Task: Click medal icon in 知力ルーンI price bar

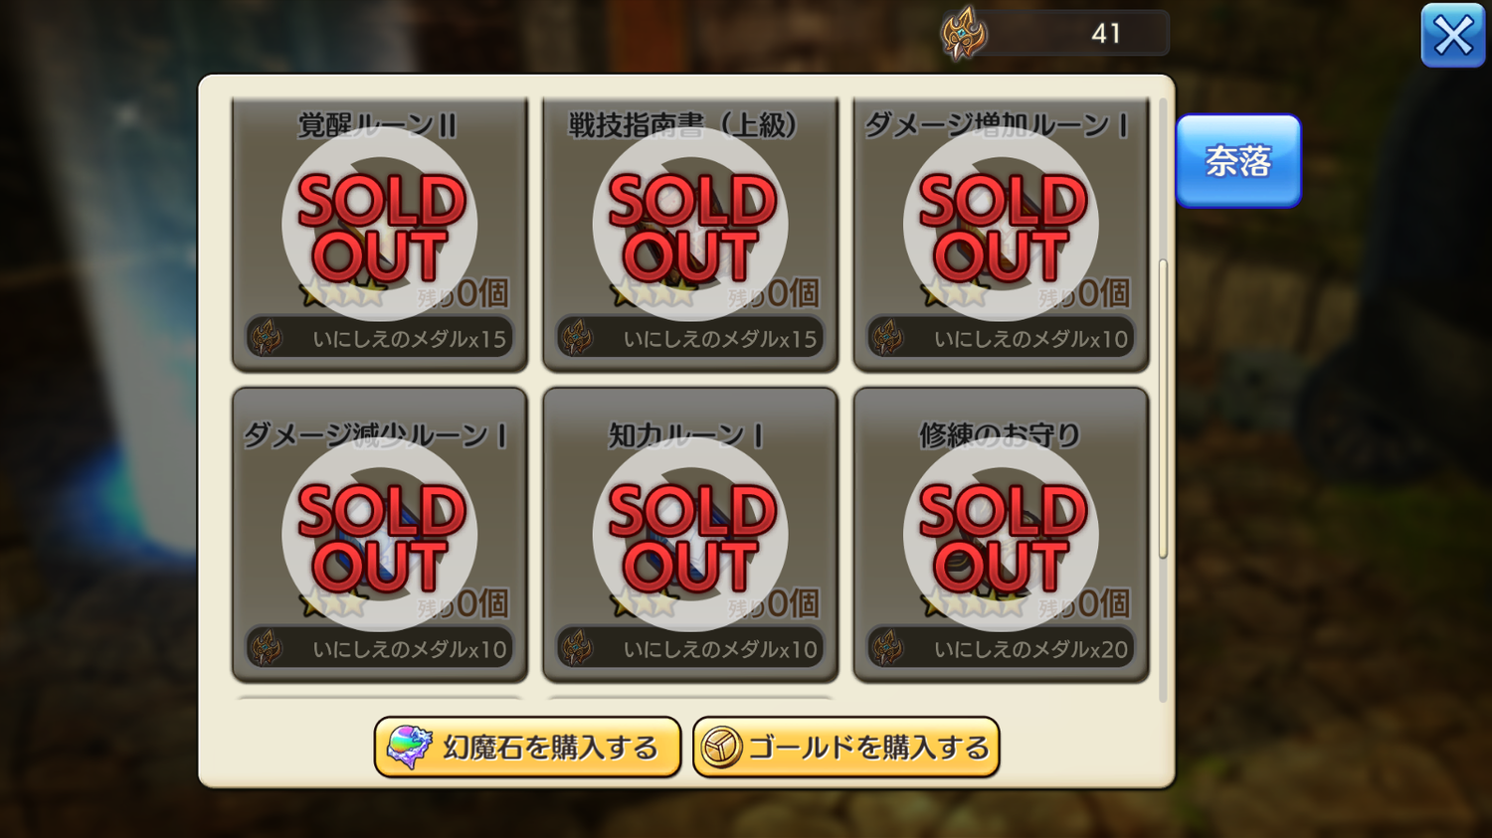Action: (x=577, y=649)
